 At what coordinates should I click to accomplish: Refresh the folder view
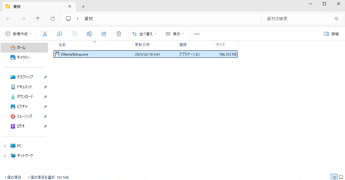[53, 19]
